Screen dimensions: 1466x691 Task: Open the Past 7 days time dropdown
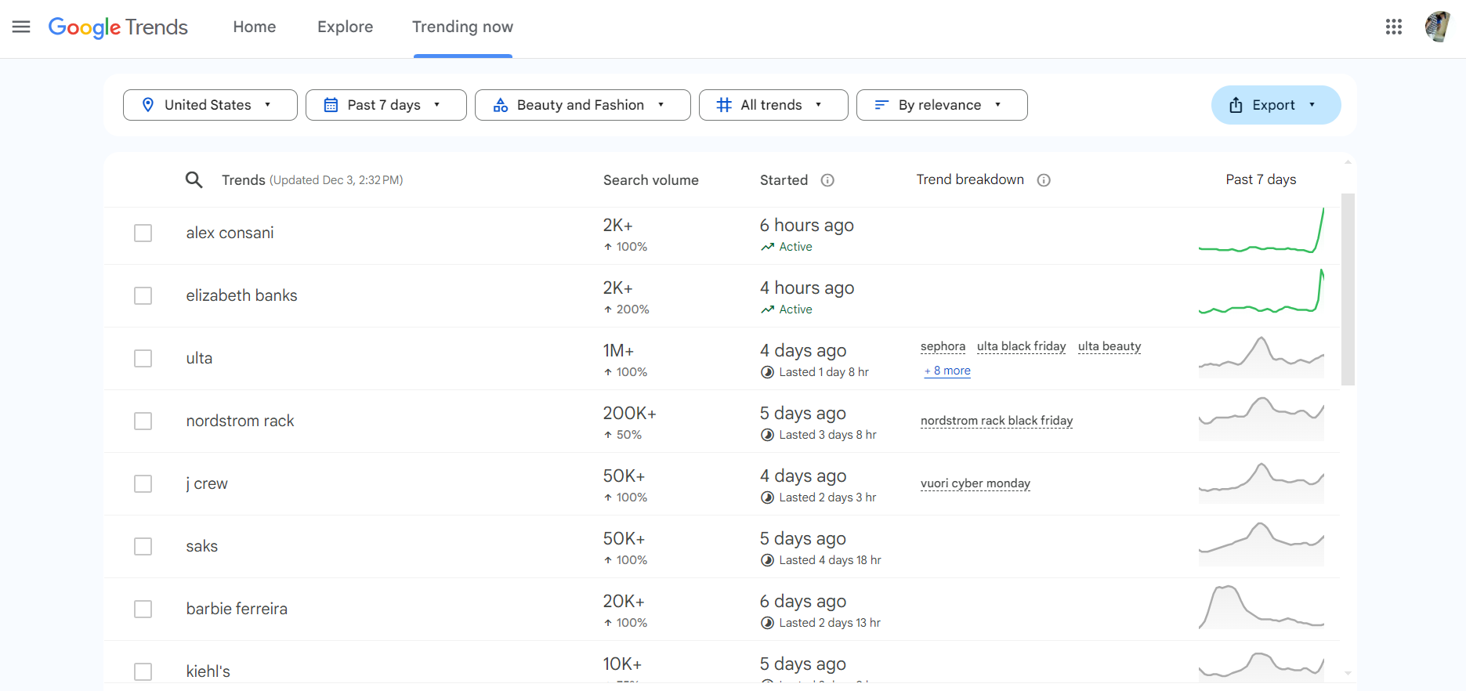[x=386, y=105]
